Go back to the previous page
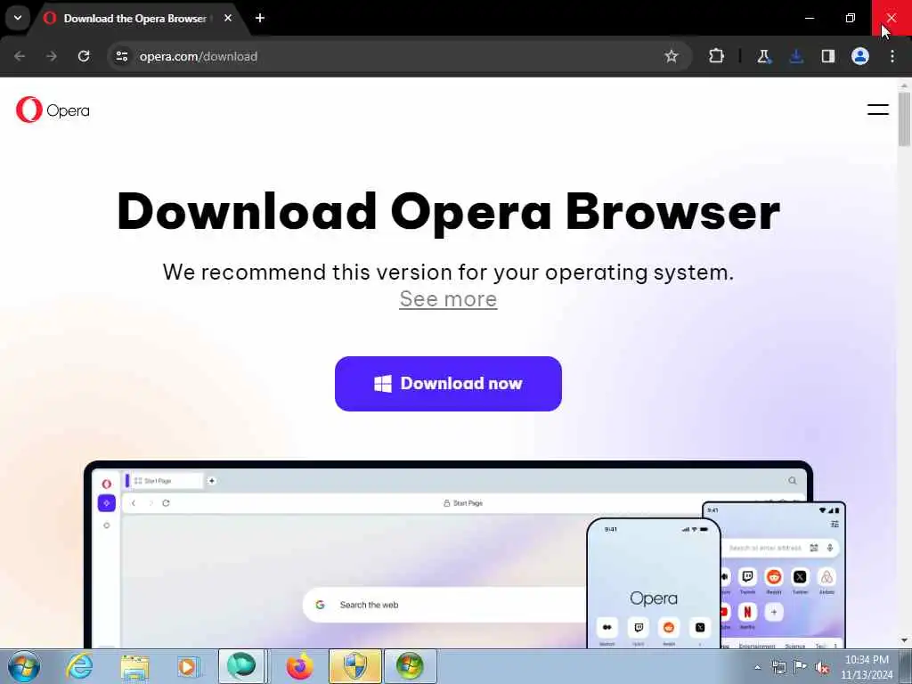This screenshot has width=912, height=684. pyautogui.click(x=20, y=56)
